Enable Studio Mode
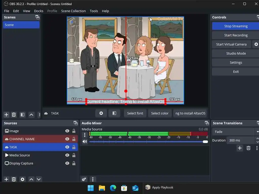The height and width of the screenshot is (194, 259). pos(236,53)
